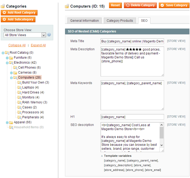Open the Category Products tab
This screenshot has height=178, width=190.
tap(120, 21)
